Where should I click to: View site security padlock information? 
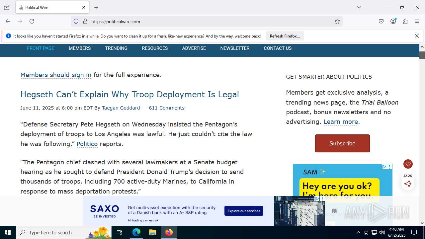85,21
